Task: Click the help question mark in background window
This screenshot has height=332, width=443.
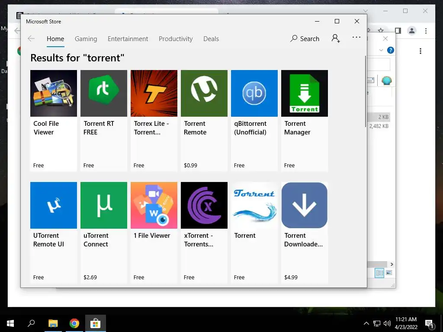Action: [391, 50]
